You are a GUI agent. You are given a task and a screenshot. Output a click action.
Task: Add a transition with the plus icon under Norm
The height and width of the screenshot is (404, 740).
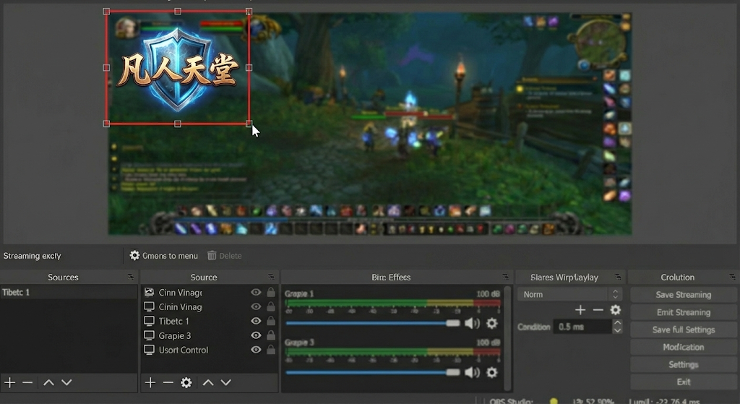coord(580,310)
